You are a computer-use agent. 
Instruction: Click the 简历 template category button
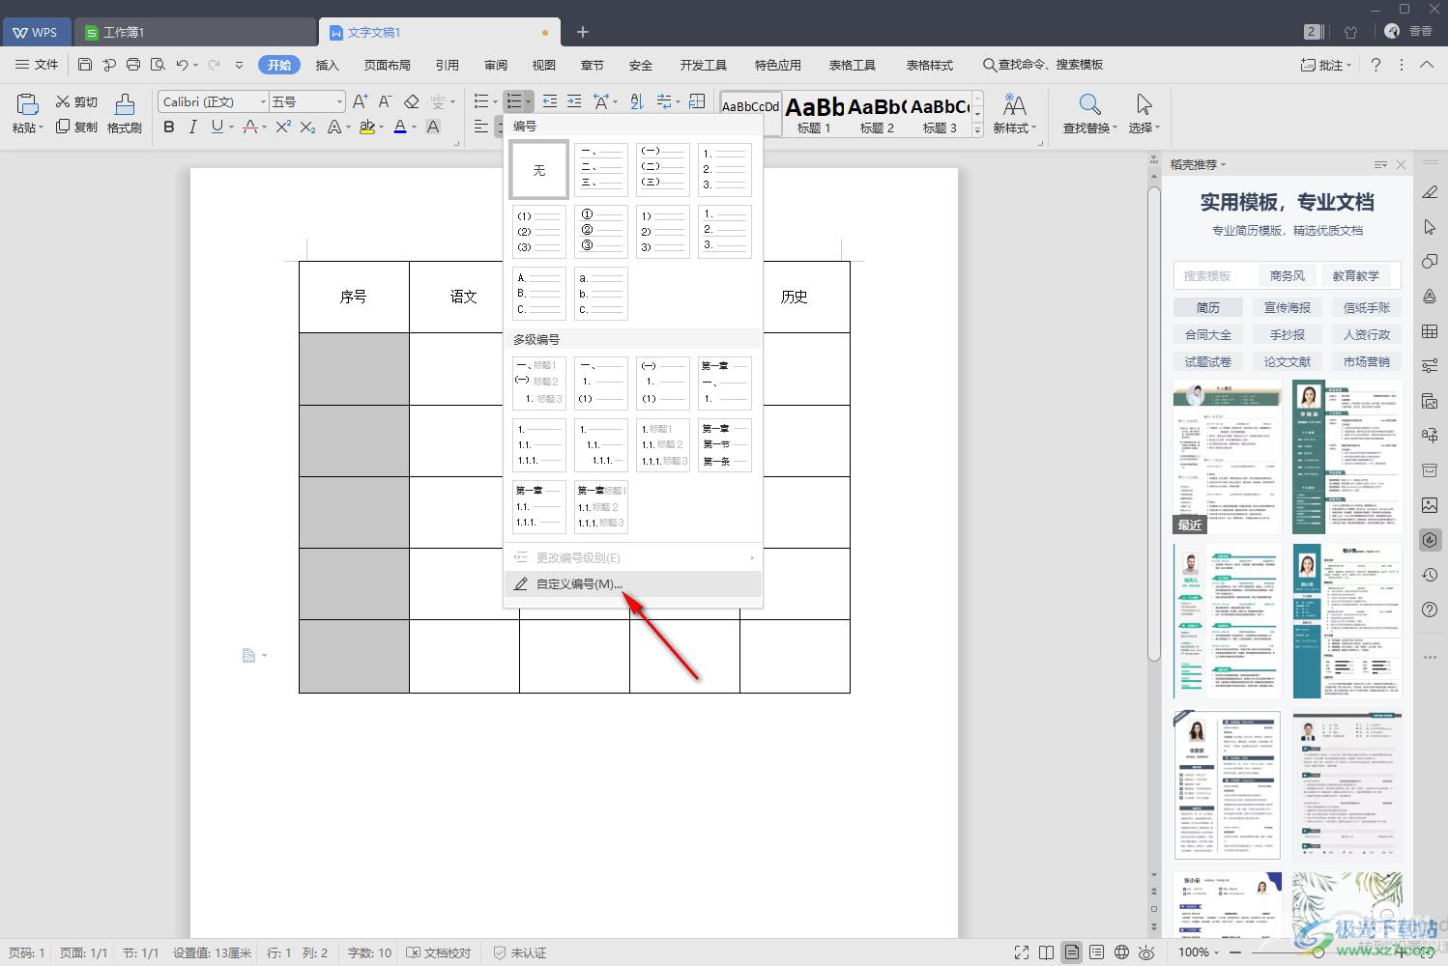coord(1208,307)
